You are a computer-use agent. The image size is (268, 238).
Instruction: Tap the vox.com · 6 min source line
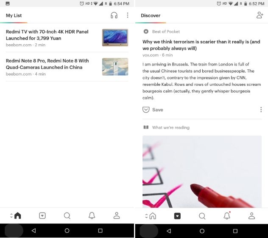click(158, 55)
